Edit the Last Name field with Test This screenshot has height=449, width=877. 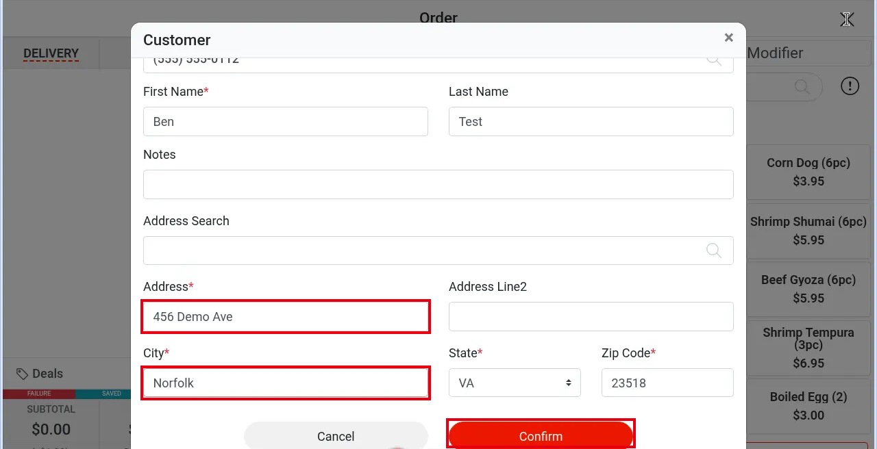pyautogui.click(x=591, y=121)
